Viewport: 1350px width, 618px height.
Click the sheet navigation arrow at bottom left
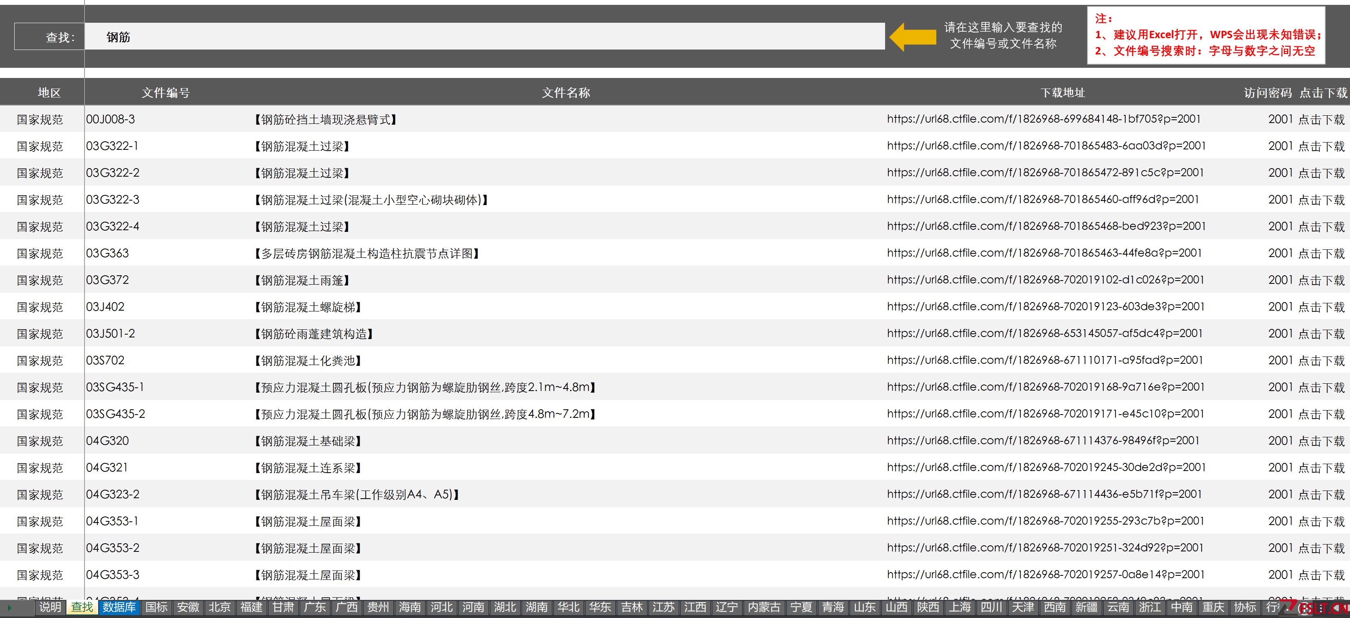9,607
